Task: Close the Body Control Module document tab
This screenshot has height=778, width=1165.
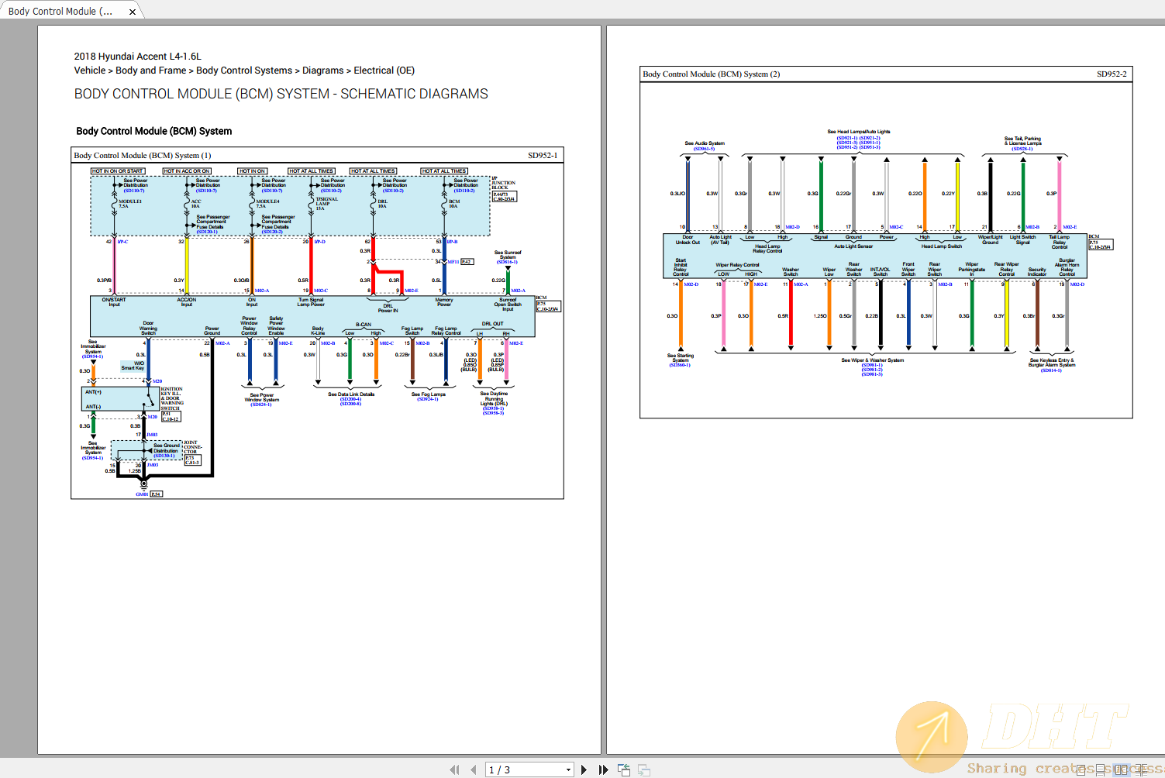Action: point(133,12)
